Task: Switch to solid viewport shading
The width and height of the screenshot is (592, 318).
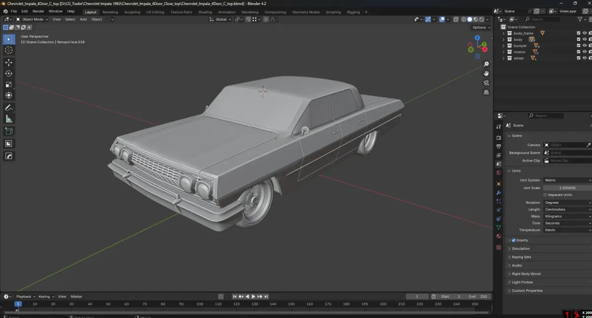Action: click(470, 19)
